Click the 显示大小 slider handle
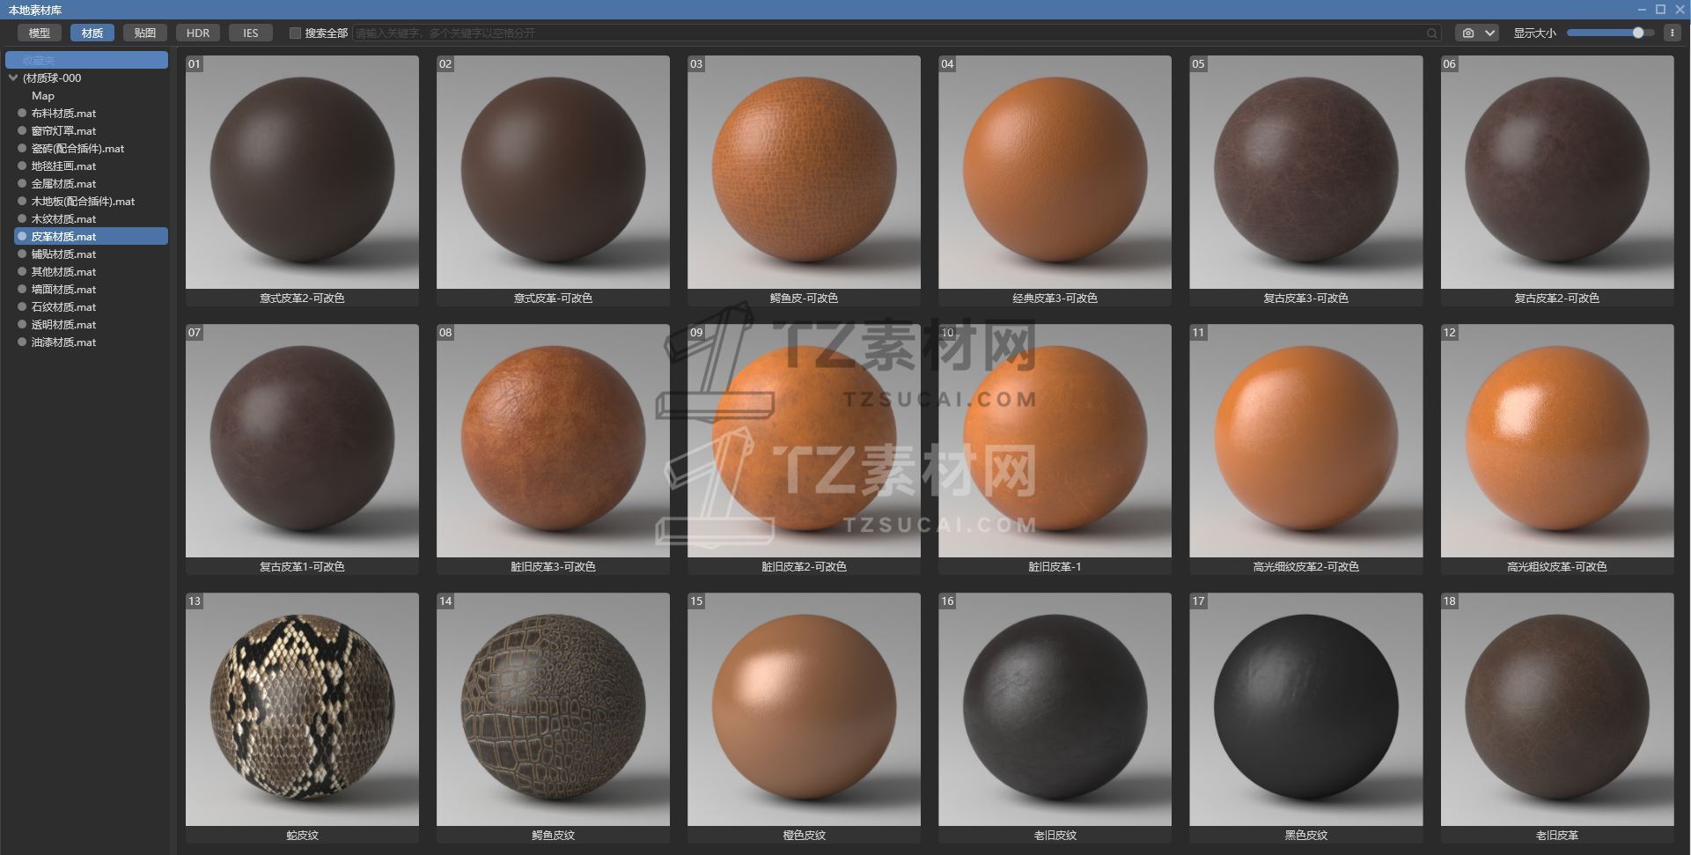This screenshot has width=1691, height=855. click(x=1638, y=33)
